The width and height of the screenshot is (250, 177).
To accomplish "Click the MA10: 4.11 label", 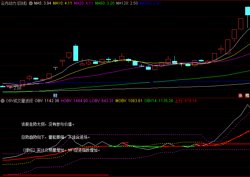I will point(62,3).
